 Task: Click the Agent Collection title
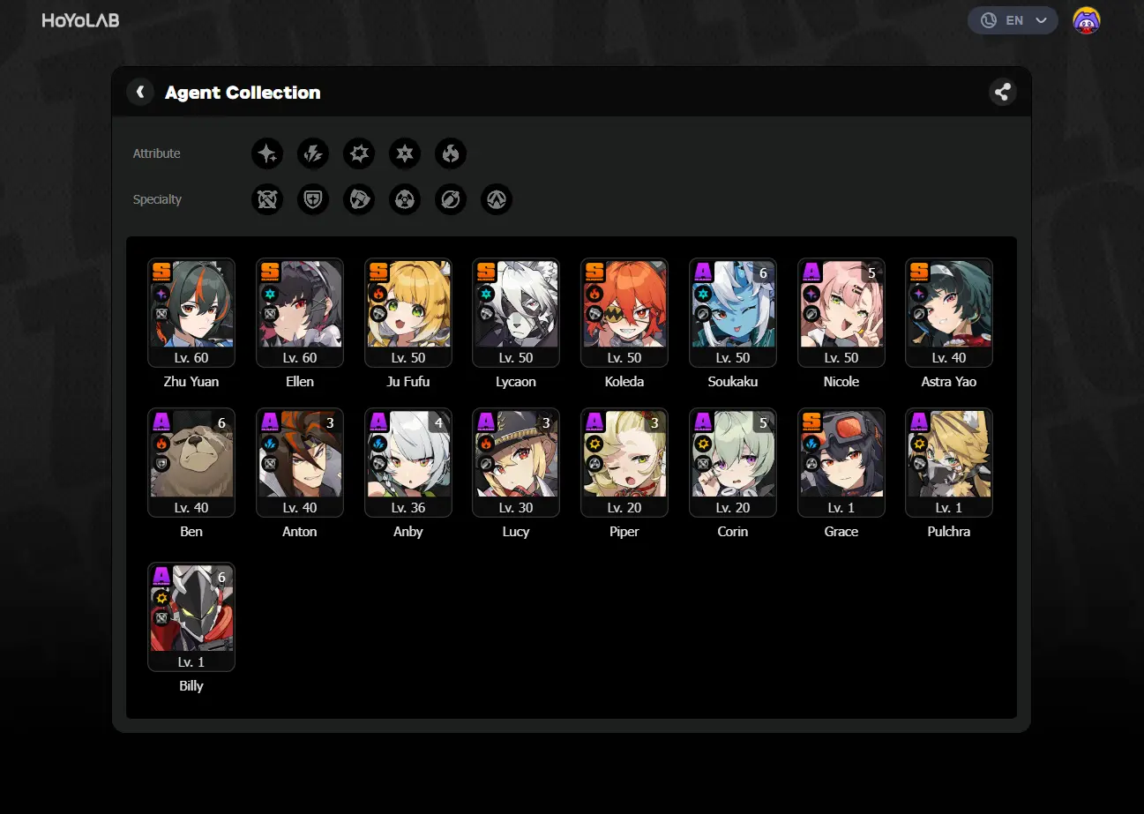pos(243,93)
